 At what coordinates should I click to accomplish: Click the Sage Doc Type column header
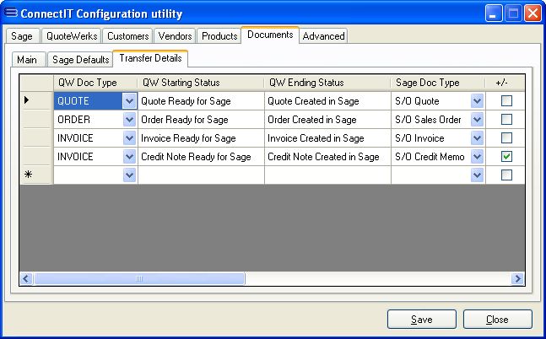[x=438, y=83]
